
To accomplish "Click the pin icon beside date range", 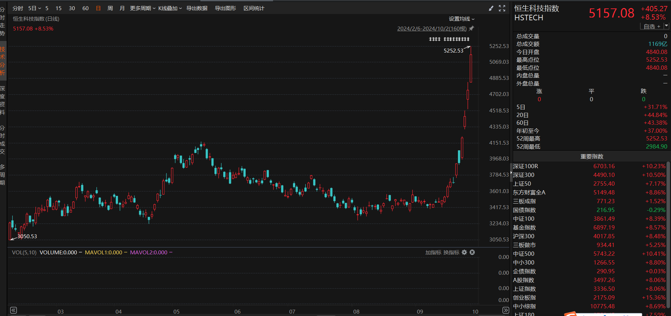I will click(x=471, y=28).
